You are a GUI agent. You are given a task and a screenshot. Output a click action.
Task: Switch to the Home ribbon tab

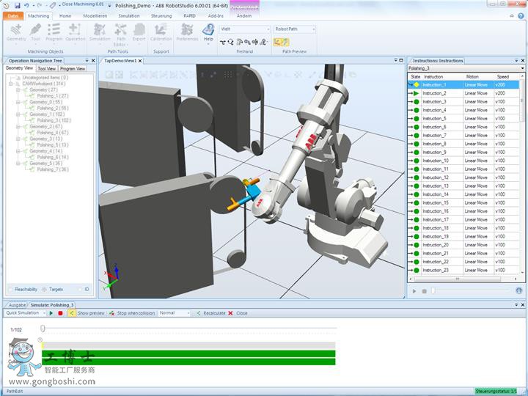(65, 16)
